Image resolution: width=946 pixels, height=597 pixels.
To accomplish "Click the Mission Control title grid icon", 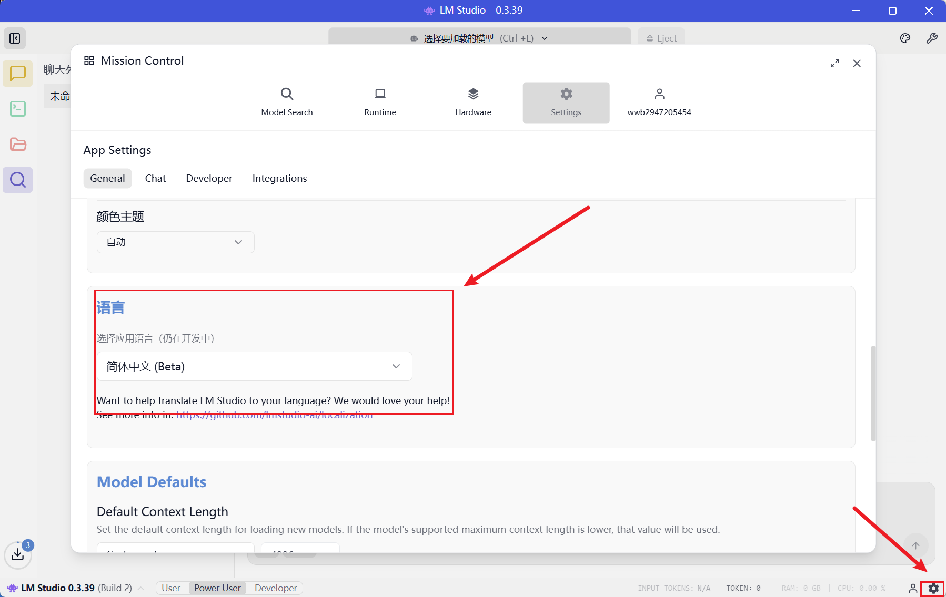I will click(89, 60).
